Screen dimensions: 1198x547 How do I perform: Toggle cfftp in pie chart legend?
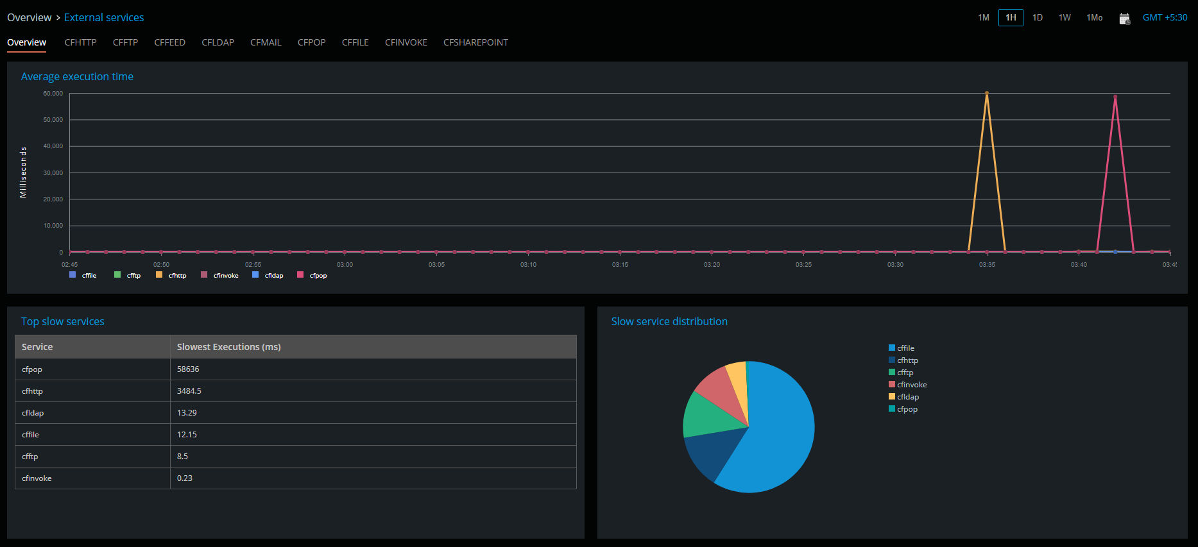pyautogui.click(x=901, y=373)
